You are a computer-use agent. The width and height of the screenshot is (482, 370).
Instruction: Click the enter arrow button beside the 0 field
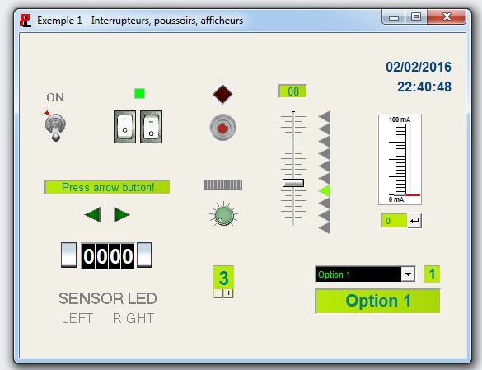click(x=414, y=221)
